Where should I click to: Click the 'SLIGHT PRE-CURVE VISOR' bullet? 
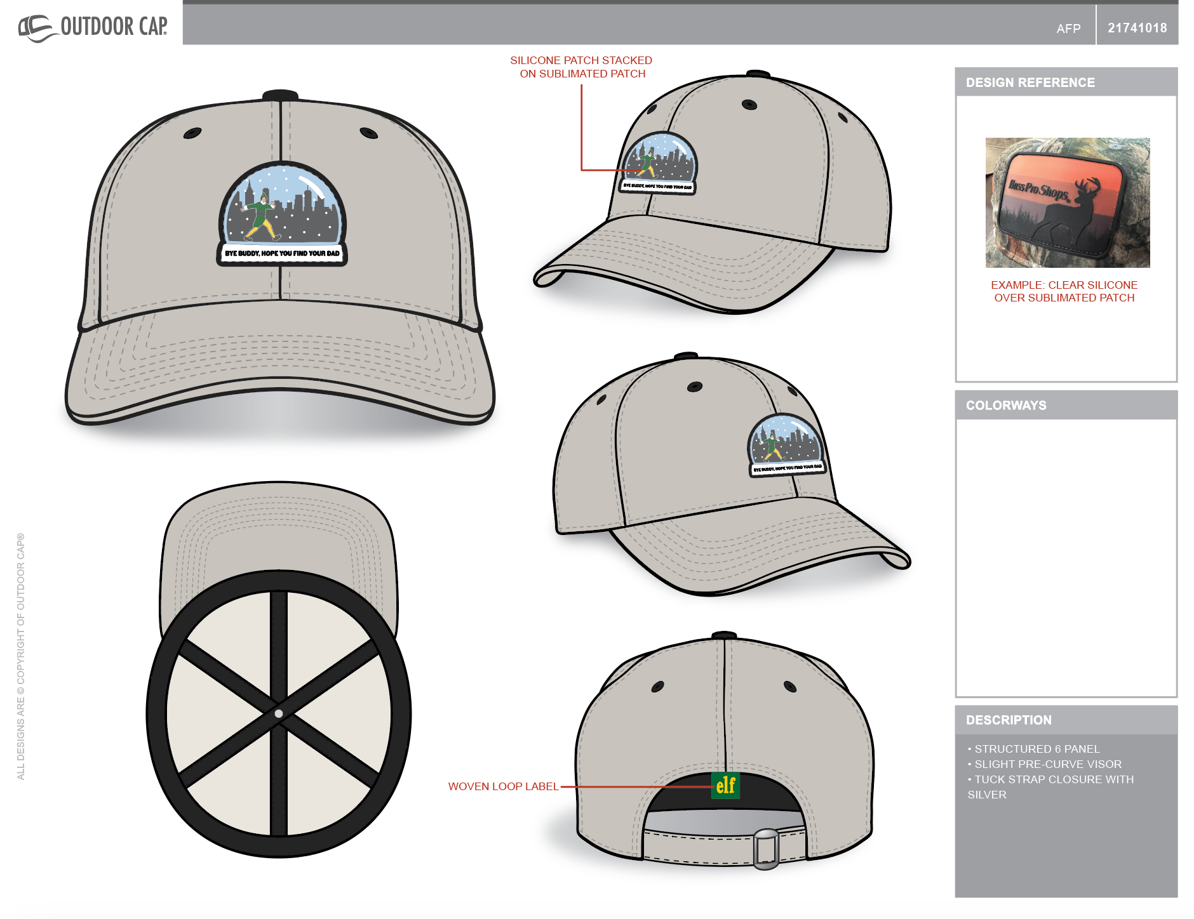(1044, 764)
